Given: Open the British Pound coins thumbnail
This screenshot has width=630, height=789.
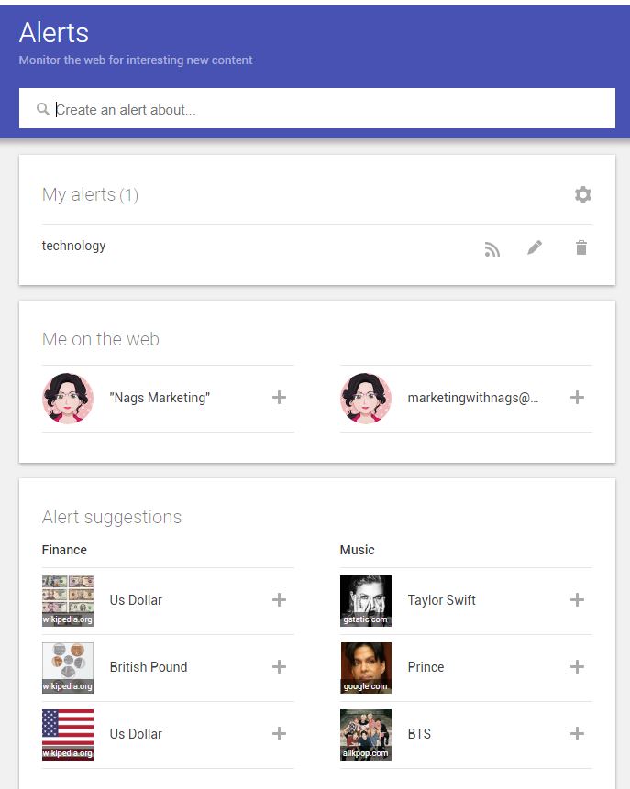Looking at the screenshot, I should [x=68, y=668].
